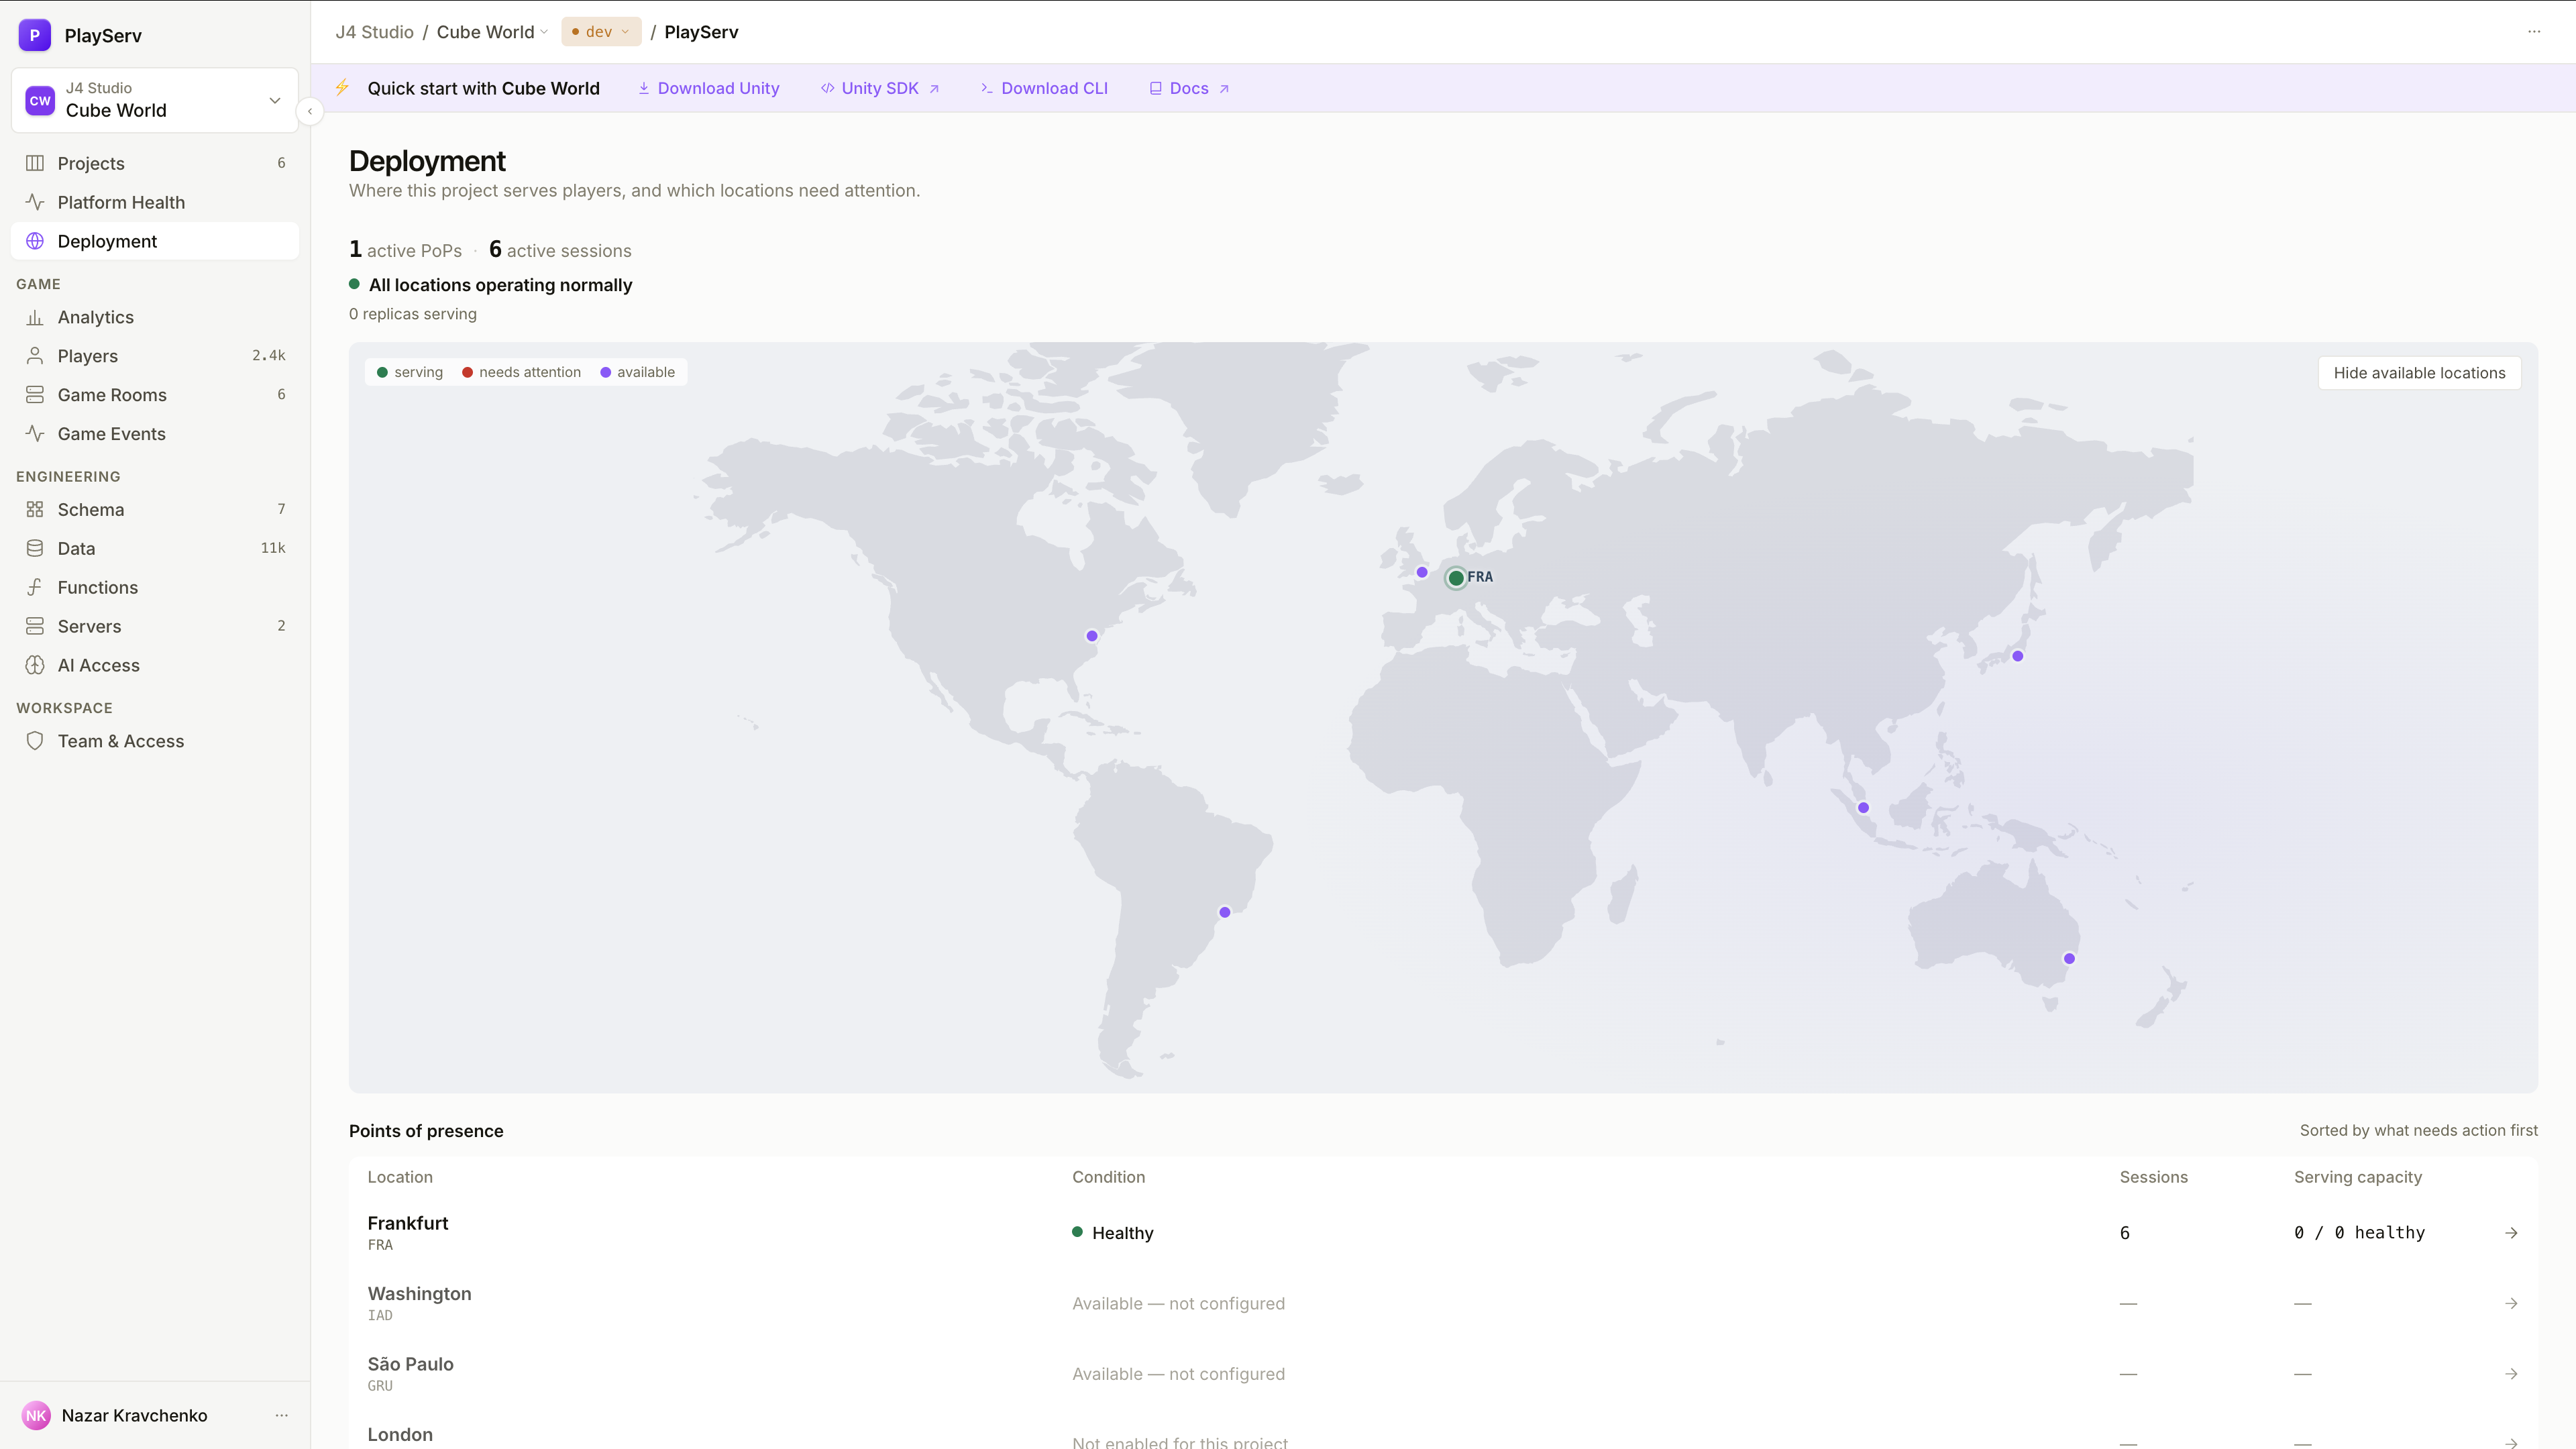Open the Projects sidebar item
This screenshot has height=1449, width=2576.
pos(155,163)
